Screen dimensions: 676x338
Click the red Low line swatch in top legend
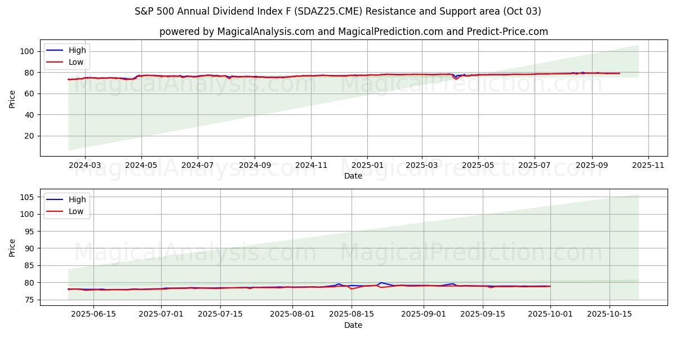pyautogui.click(x=55, y=62)
